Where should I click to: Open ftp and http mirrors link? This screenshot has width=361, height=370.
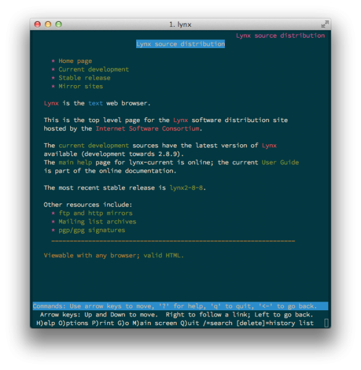pyautogui.click(x=95, y=213)
